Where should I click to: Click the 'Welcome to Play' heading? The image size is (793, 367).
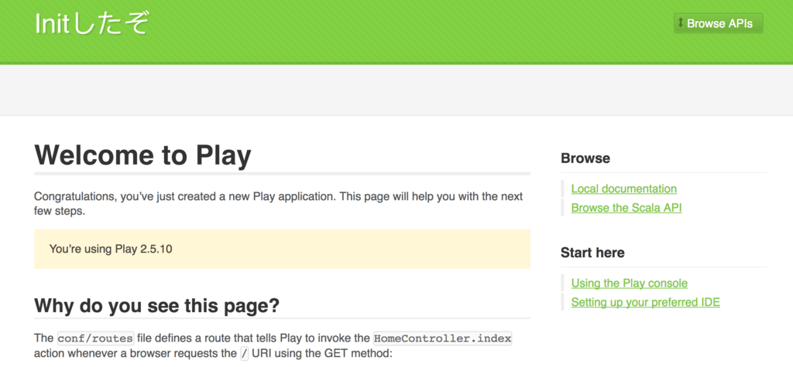(x=142, y=155)
